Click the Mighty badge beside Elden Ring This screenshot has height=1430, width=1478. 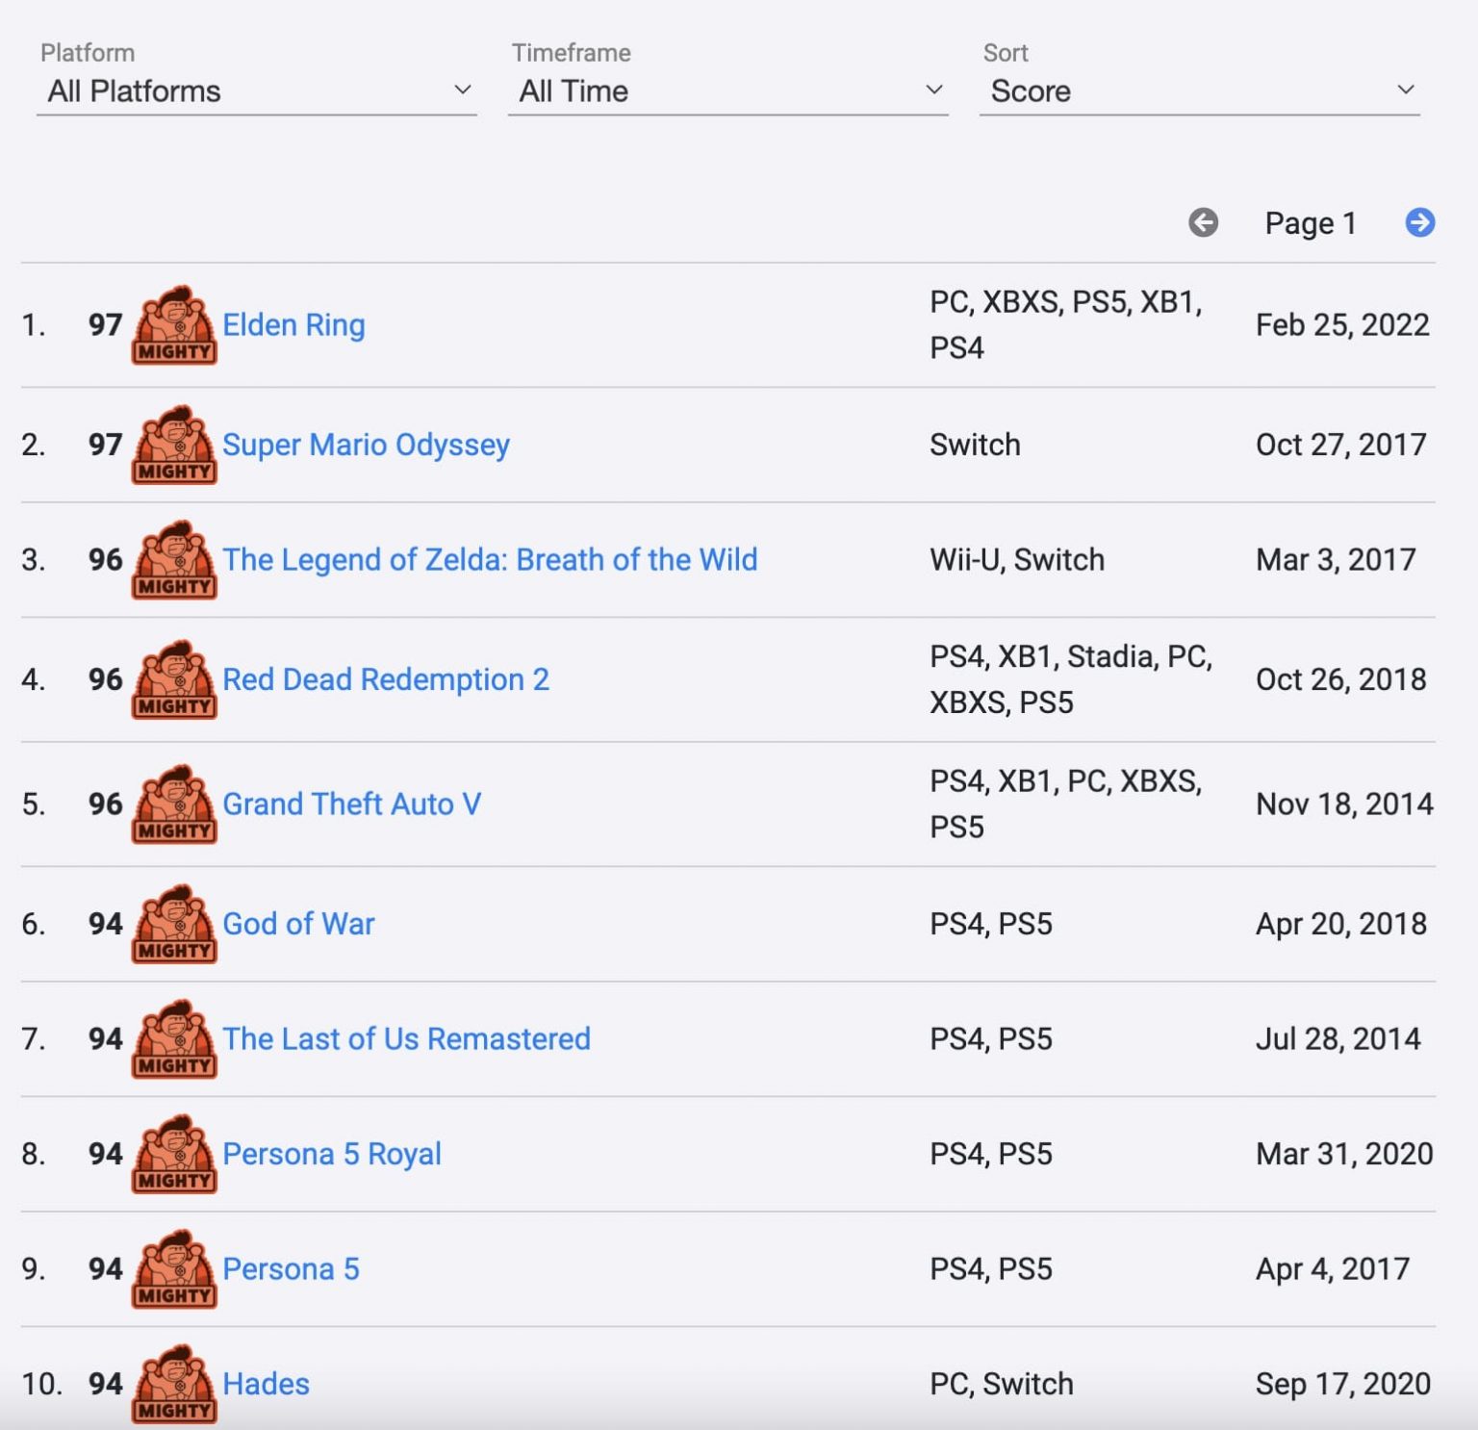tap(174, 325)
